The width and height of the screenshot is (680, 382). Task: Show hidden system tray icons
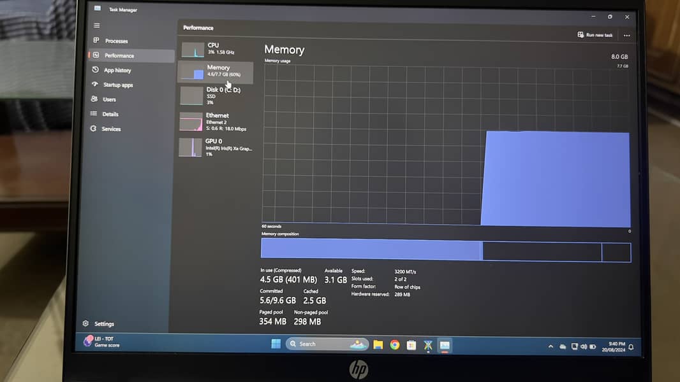tap(551, 346)
